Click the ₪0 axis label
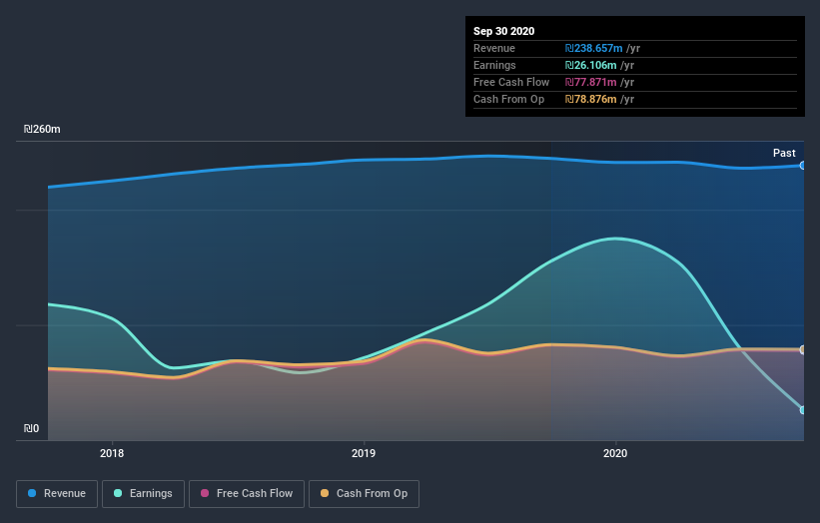This screenshot has width=820, height=523. tap(31, 428)
